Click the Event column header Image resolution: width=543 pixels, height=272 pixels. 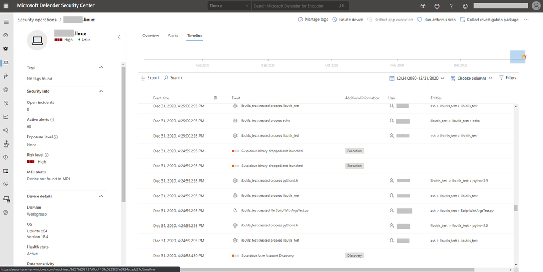[236, 98]
